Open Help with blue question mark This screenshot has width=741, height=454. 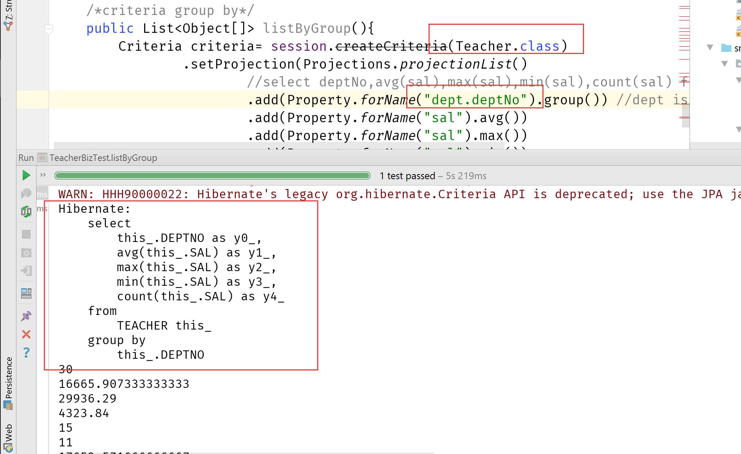pyautogui.click(x=26, y=353)
